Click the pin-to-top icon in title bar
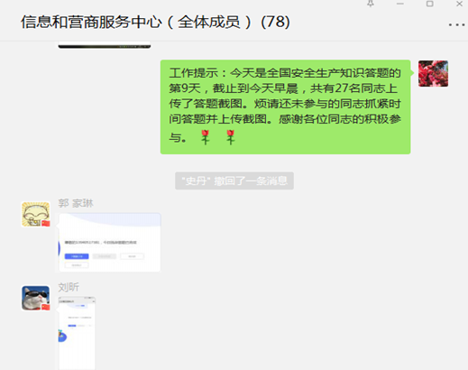Image resolution: width=468 pixels, height=370 pixels. pyautogui.click(x=371, y=4)
